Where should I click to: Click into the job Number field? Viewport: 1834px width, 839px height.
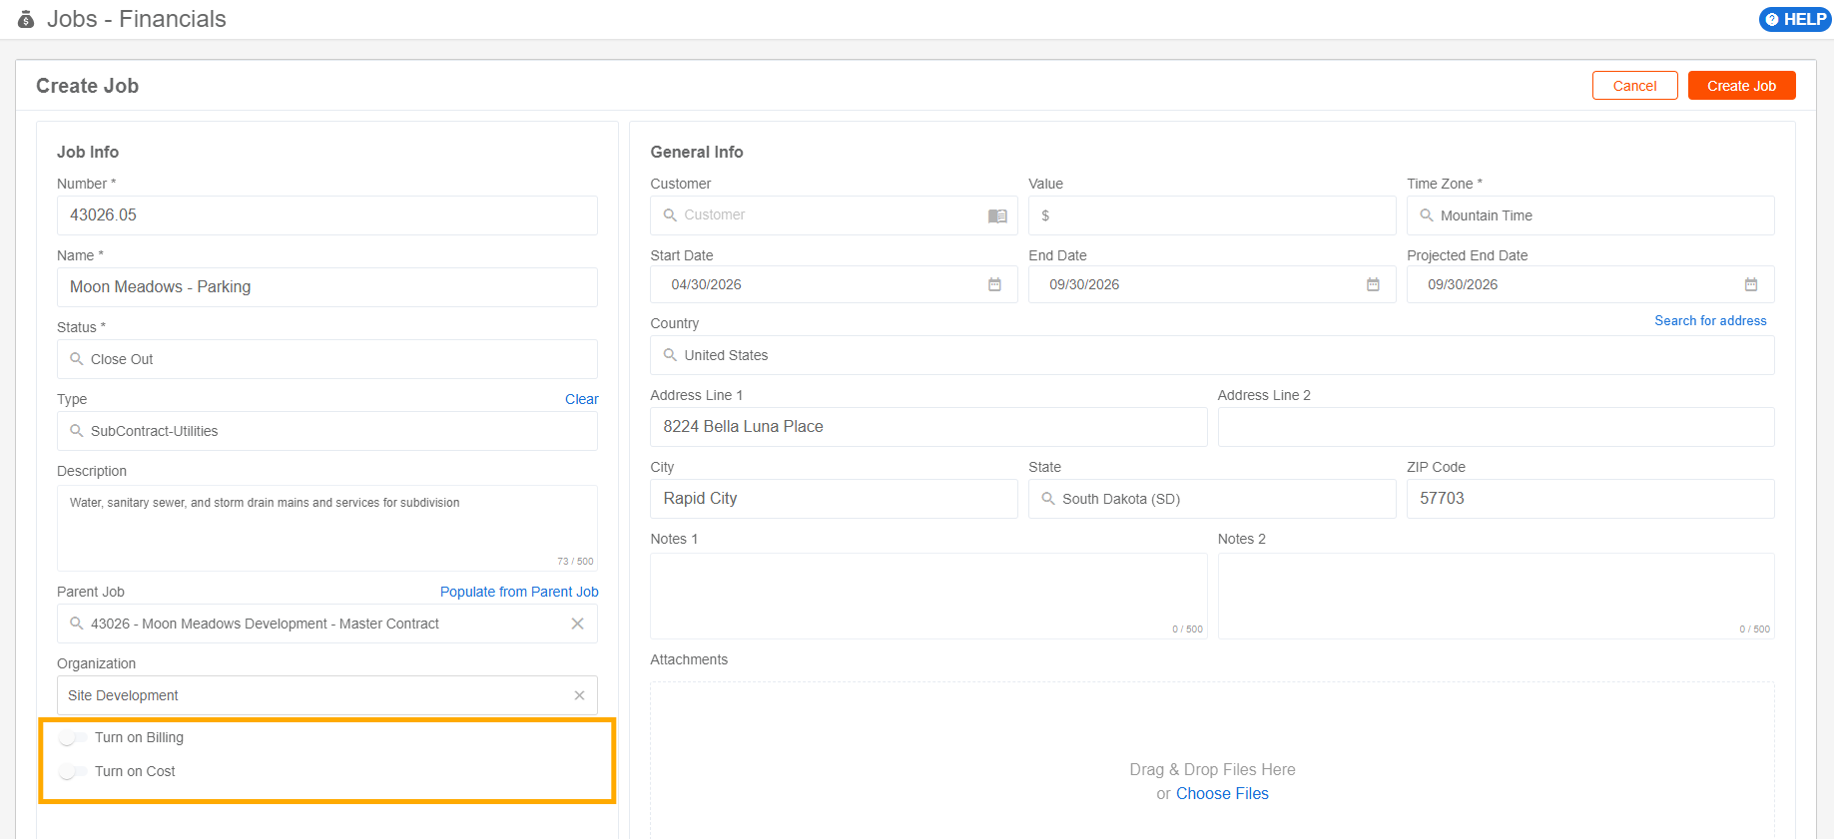coord(327,215)
